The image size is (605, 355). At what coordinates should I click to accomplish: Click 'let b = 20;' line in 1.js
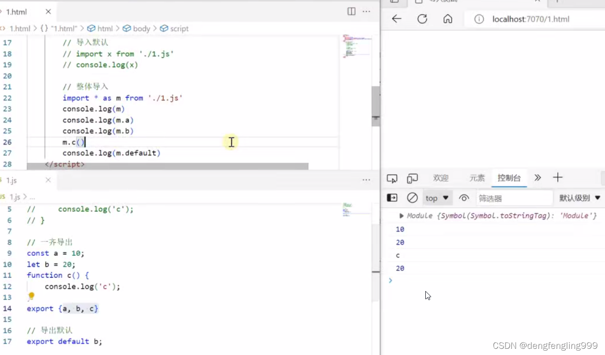[51, 264]
